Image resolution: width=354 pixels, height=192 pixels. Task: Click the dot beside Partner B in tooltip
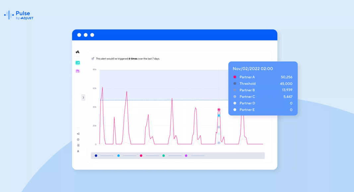(x=235, y=90)
